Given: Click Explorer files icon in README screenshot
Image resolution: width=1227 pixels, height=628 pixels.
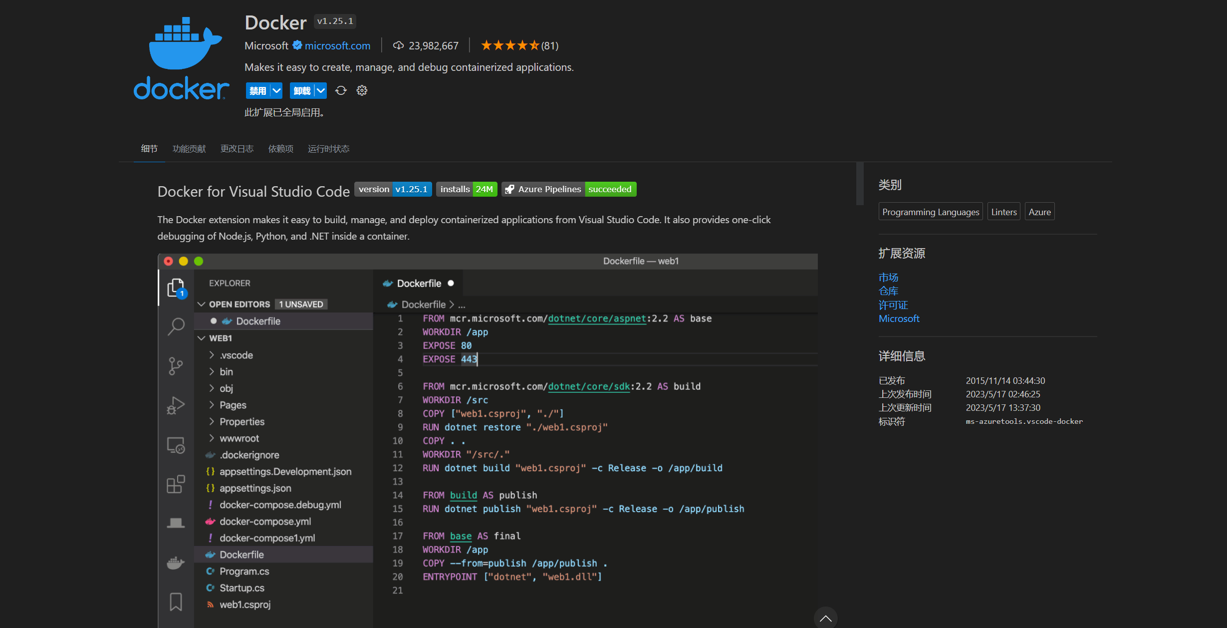Looking at the screenshot, I should point(176,288).
